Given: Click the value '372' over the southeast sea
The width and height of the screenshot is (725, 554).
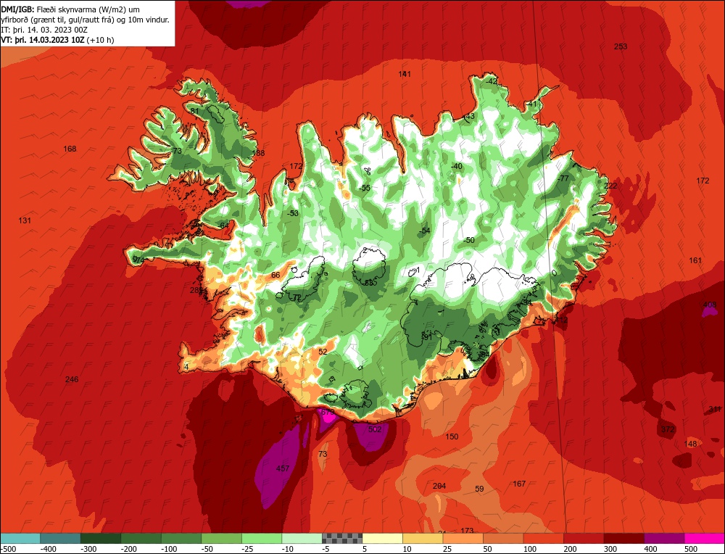Looking at the screenshot, I should pos(668,429).
